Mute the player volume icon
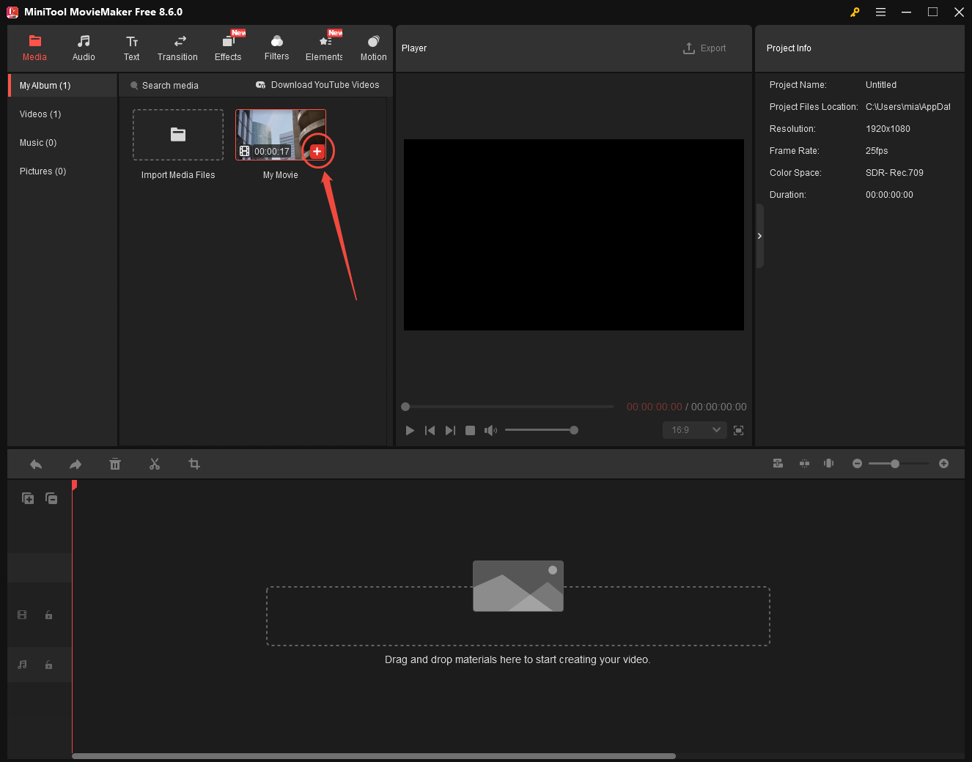972x762 pixels. tap(490, 430)
